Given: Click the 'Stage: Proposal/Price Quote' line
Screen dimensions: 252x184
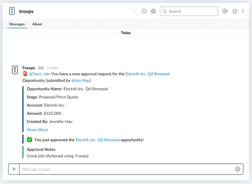Looking at the screenshot, I should [x=53, y=97].
